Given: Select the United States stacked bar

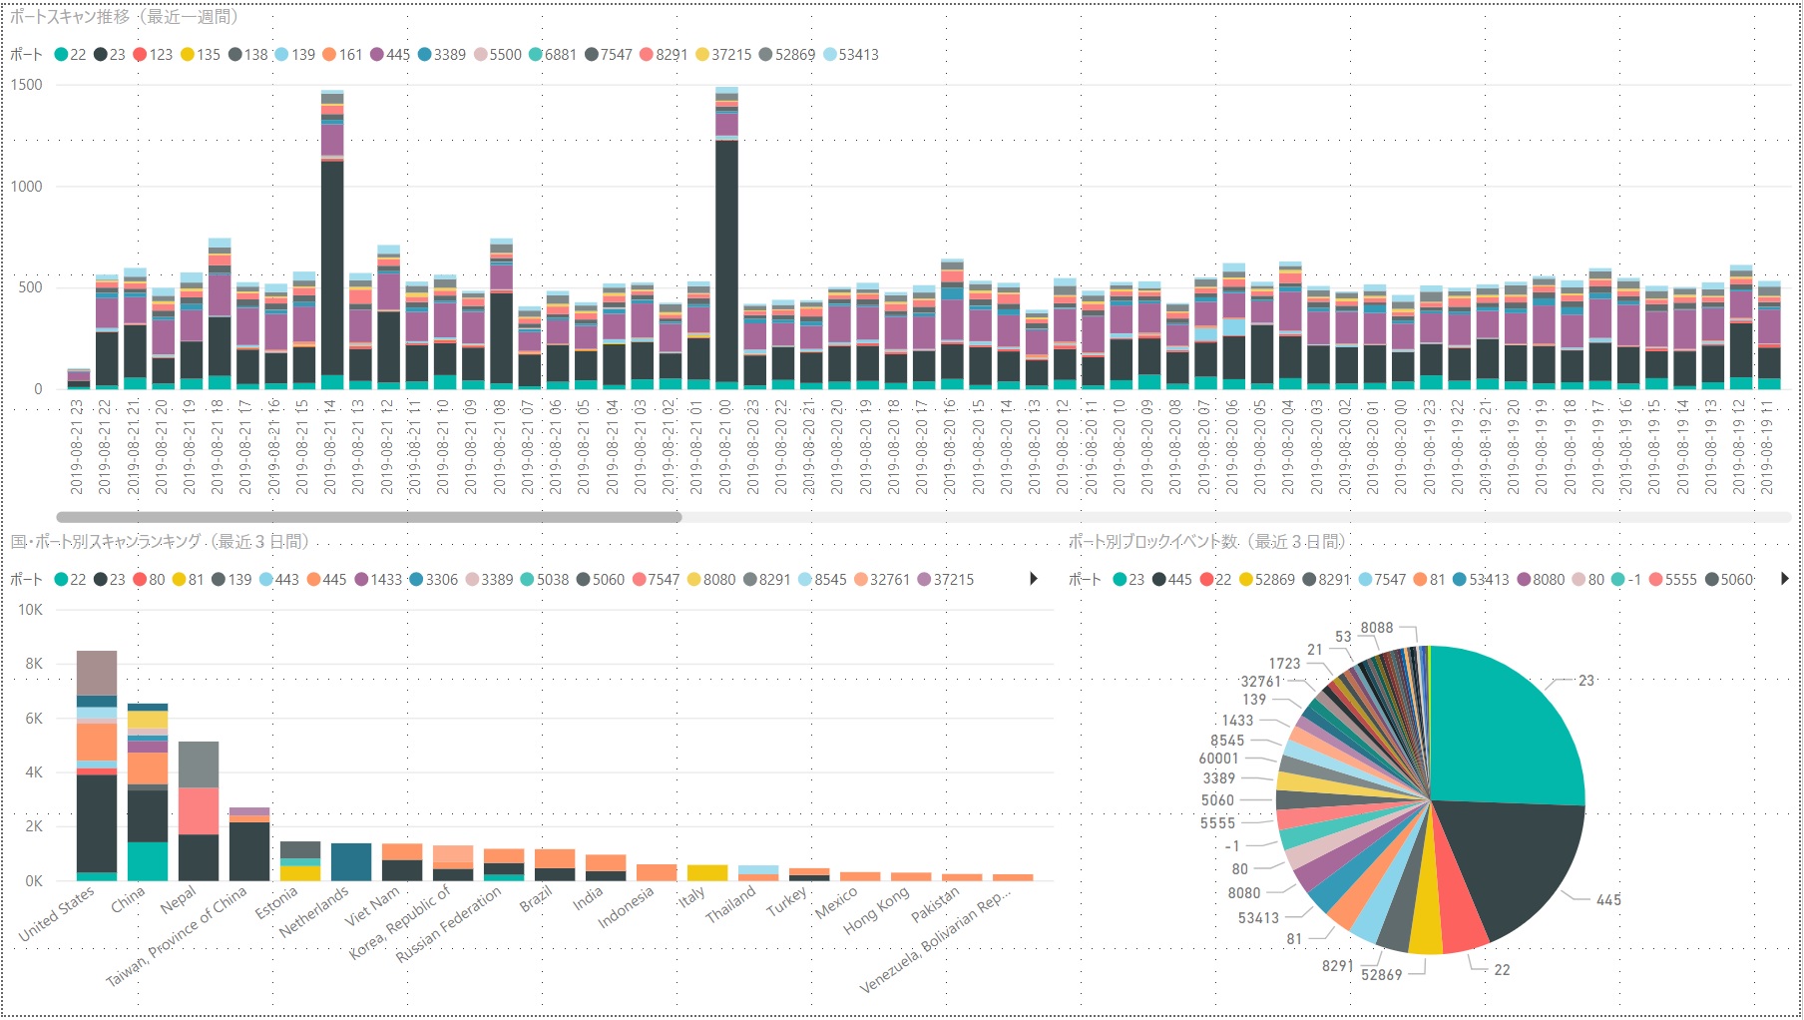Looking at the screenshot, I should (x=97, y=765).
